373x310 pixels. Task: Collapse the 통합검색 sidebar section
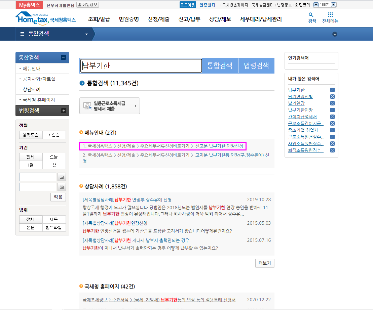click(64, 57)
